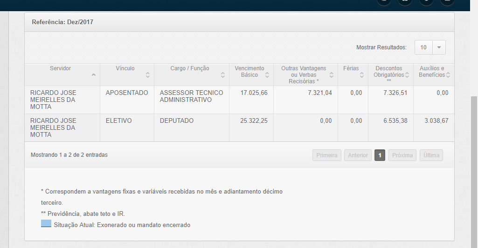The height and width of the screenshot is (248, 478).
Task: Go to Anterior page
Action: (x=358, y=155)
